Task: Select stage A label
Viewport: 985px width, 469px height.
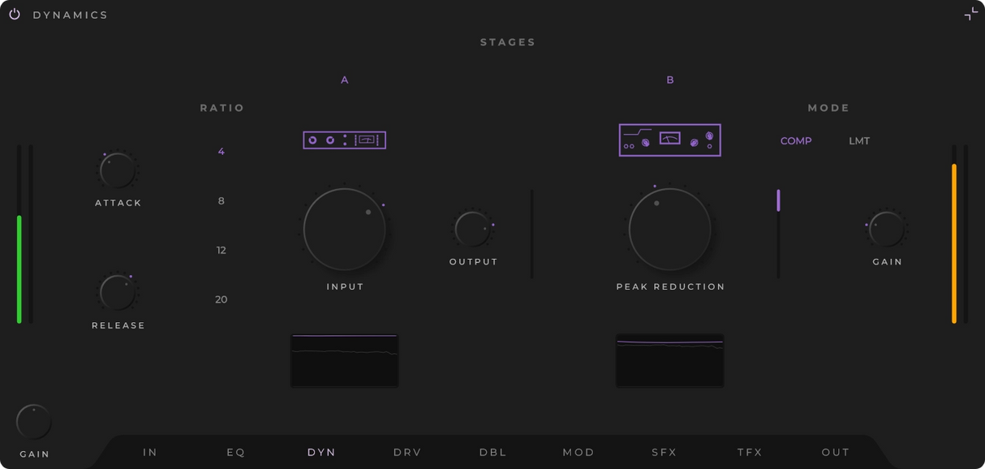Action: [x=345, y=80]
